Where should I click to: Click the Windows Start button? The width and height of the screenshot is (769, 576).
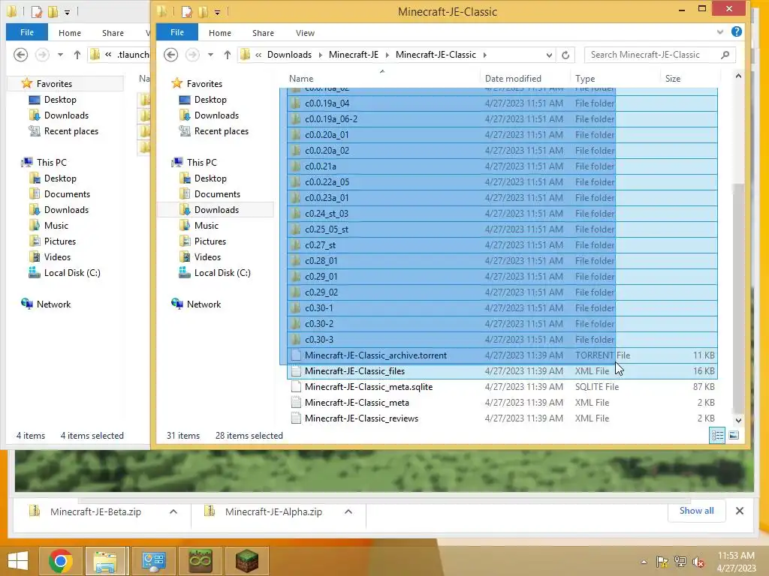point(18,561)
